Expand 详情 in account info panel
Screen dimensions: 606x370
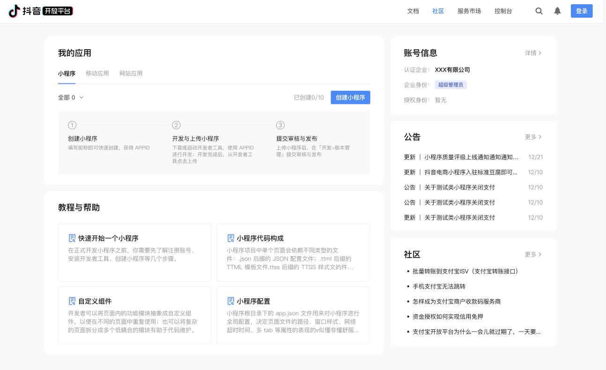tap(533, 53)
